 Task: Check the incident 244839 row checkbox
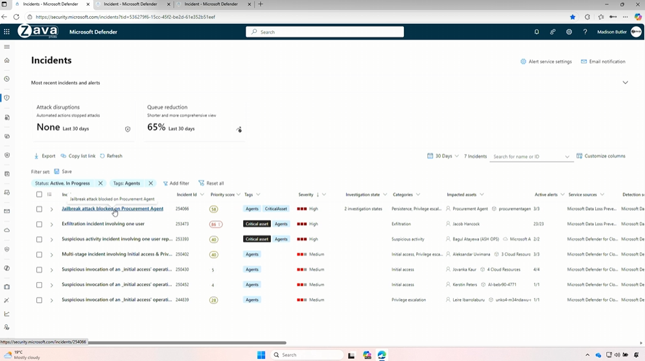(x=39, y=300)
